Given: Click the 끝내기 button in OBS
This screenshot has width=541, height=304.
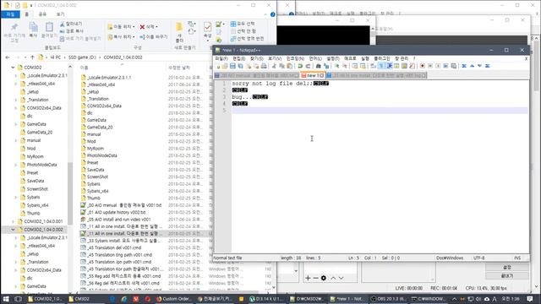Looking at the screenshot, I should click(x=507, y=276).
